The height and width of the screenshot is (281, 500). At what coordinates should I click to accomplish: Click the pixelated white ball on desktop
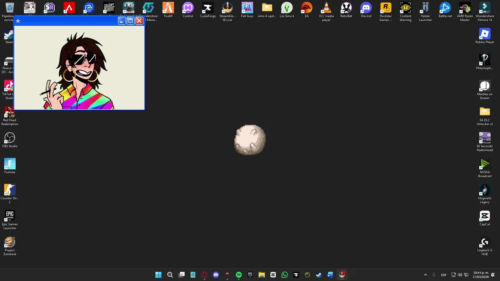250,140
